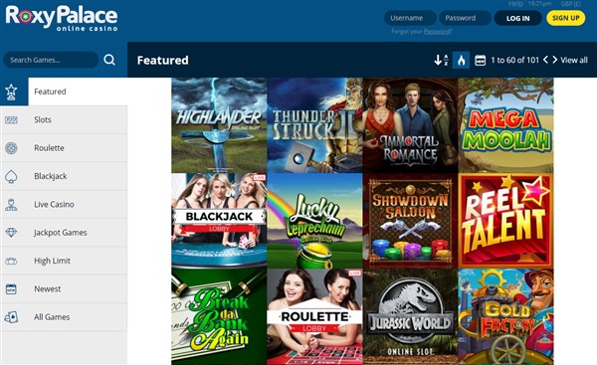This screenshot has height=365, width=597.
Task: Click the Jackpot Games diamond icon
Action: (x=11, y=232)
